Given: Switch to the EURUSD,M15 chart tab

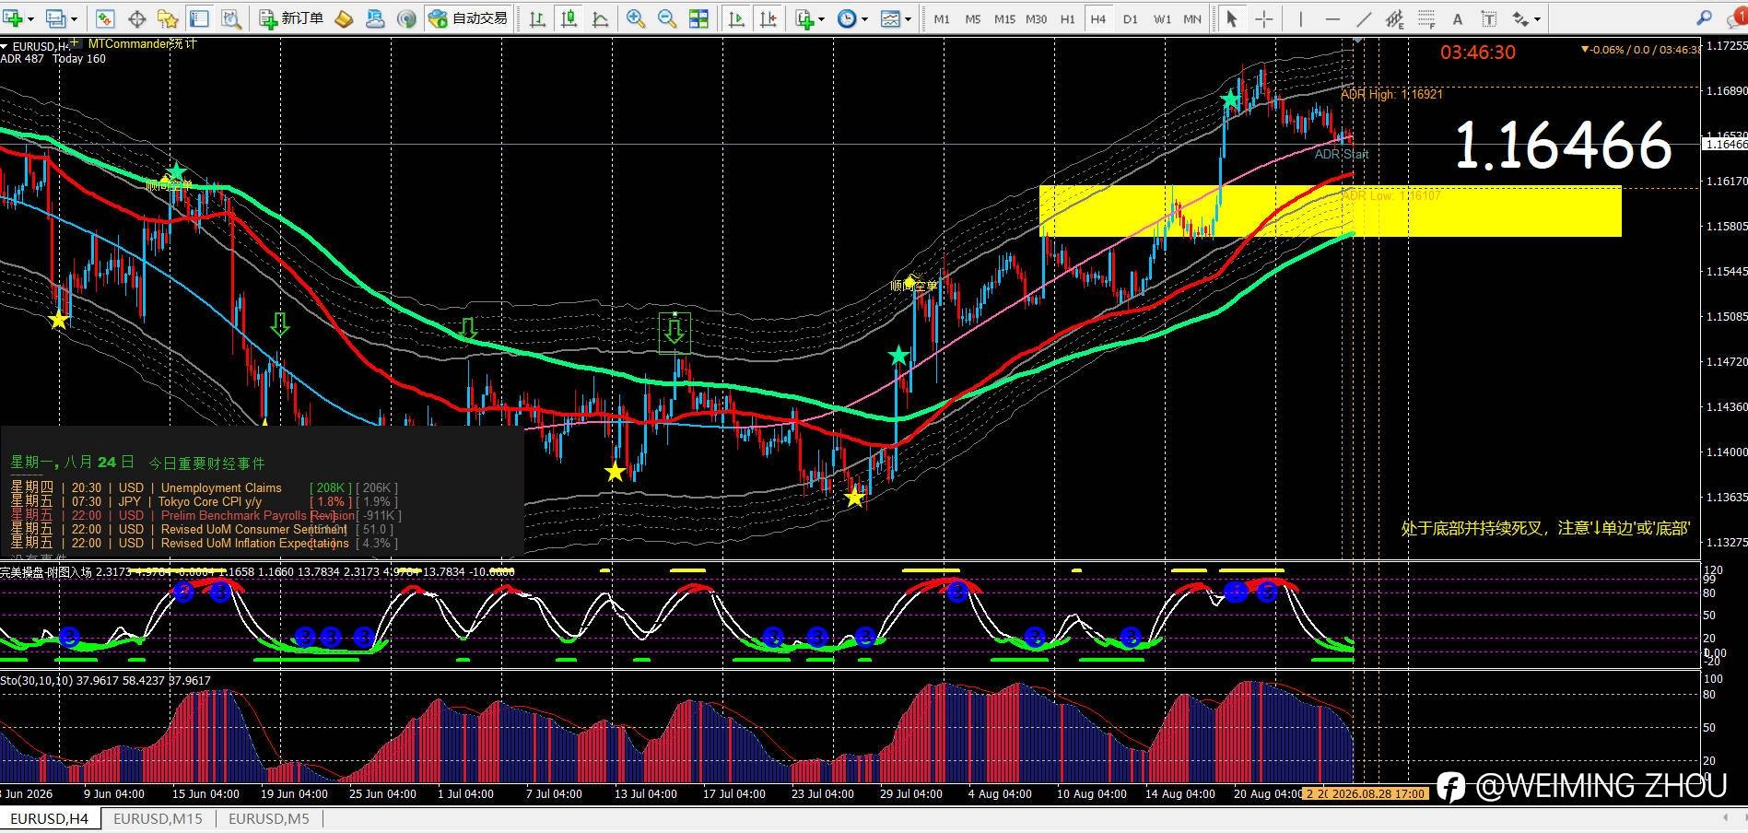Looking at the screenshot, I should [158, 818].
